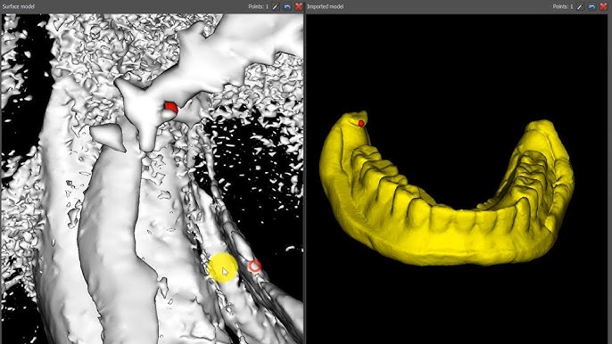612x344 pixels.
Task: Select the point picker tool in Surface model panel
Action: tap(276, 6)
